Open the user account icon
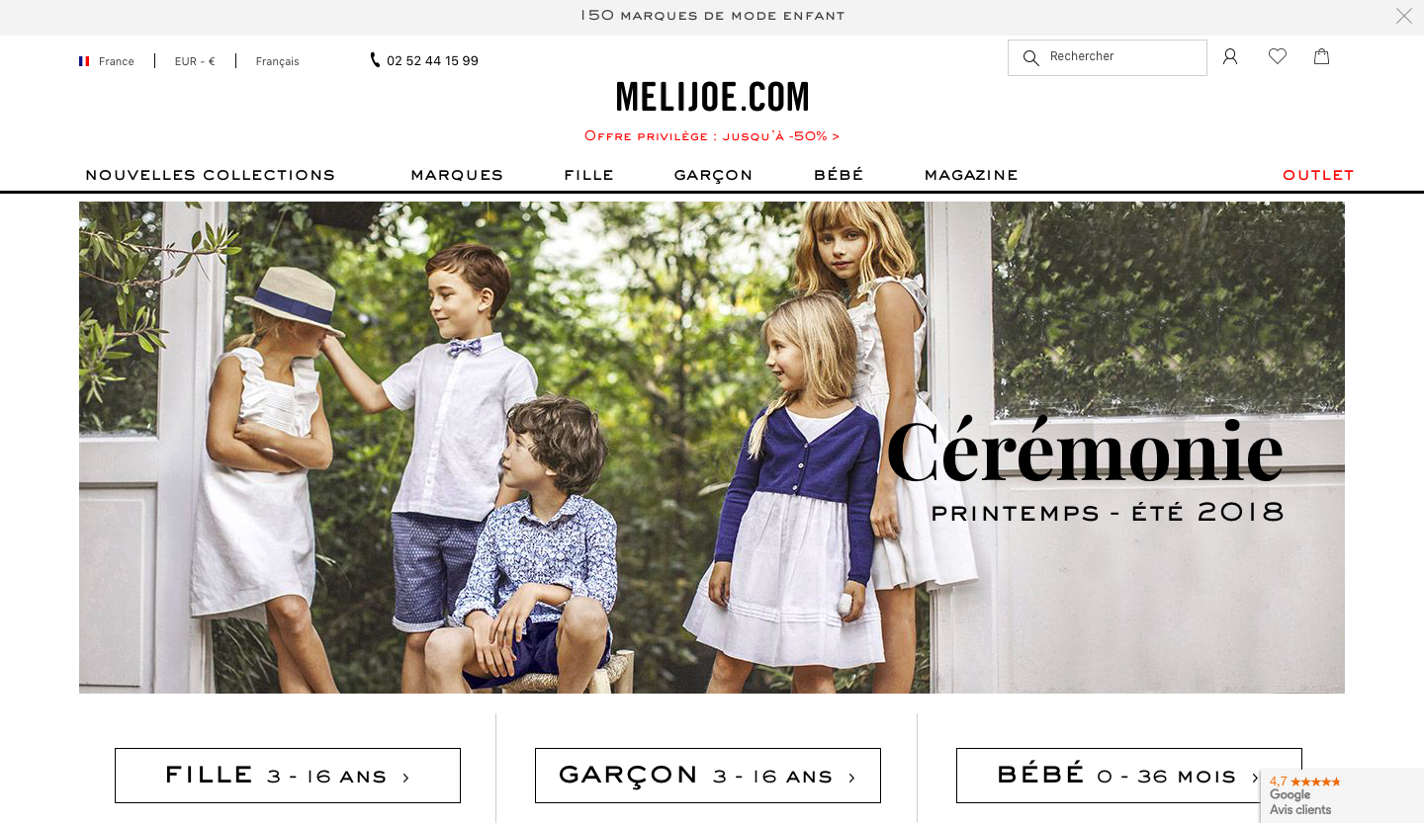This screenshot has width=1424, height=823. (x=1230, y=56)
